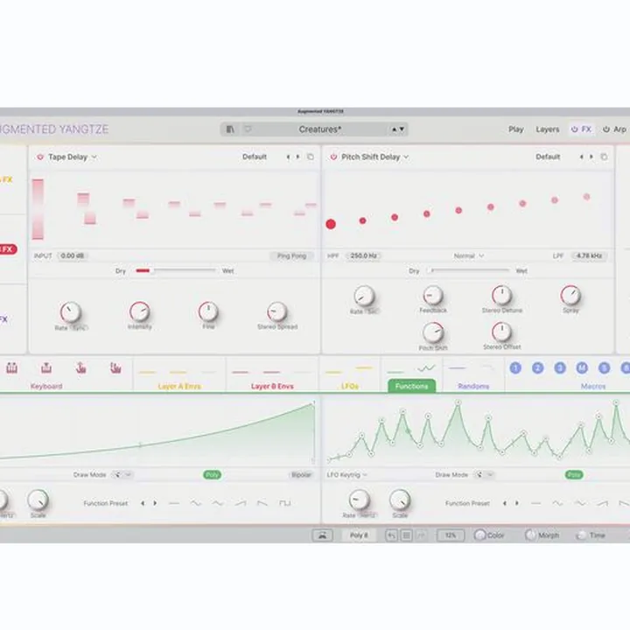Screen dimensions: 630x630
Task: Toggle Poly on the left function
Action: 212,475
